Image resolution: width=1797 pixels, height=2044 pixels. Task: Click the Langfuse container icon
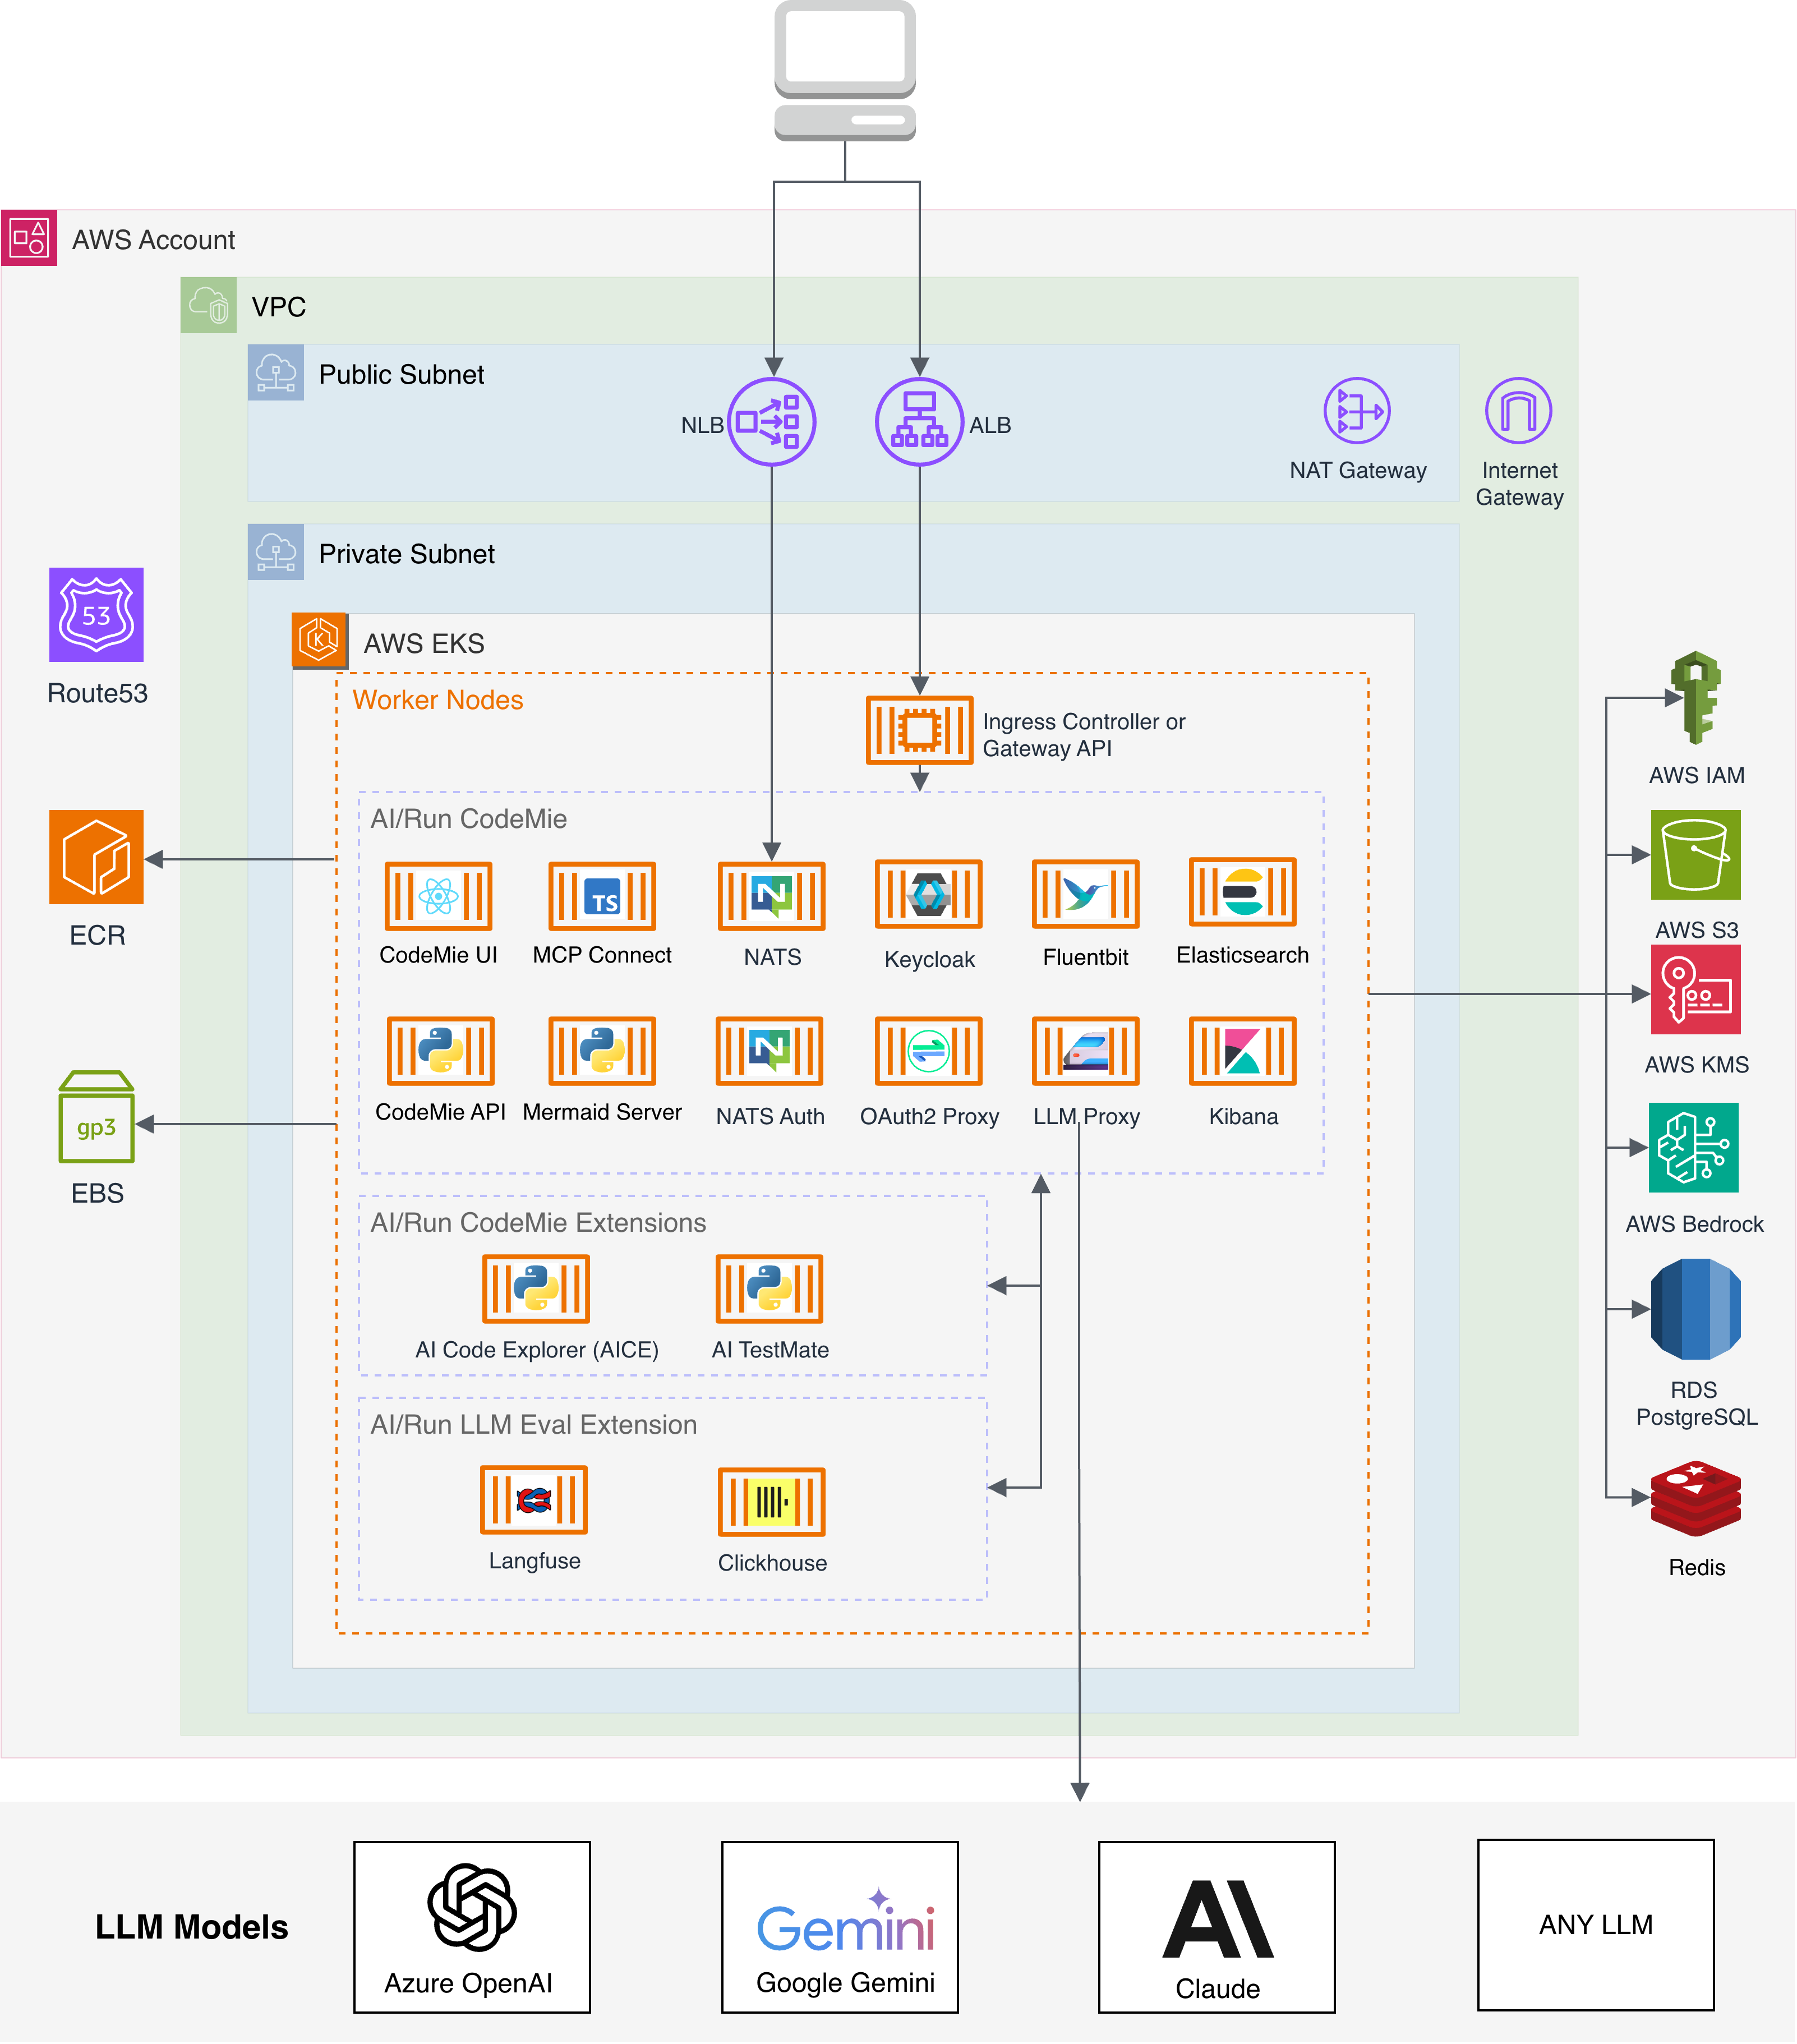(x=534, y=1500)
